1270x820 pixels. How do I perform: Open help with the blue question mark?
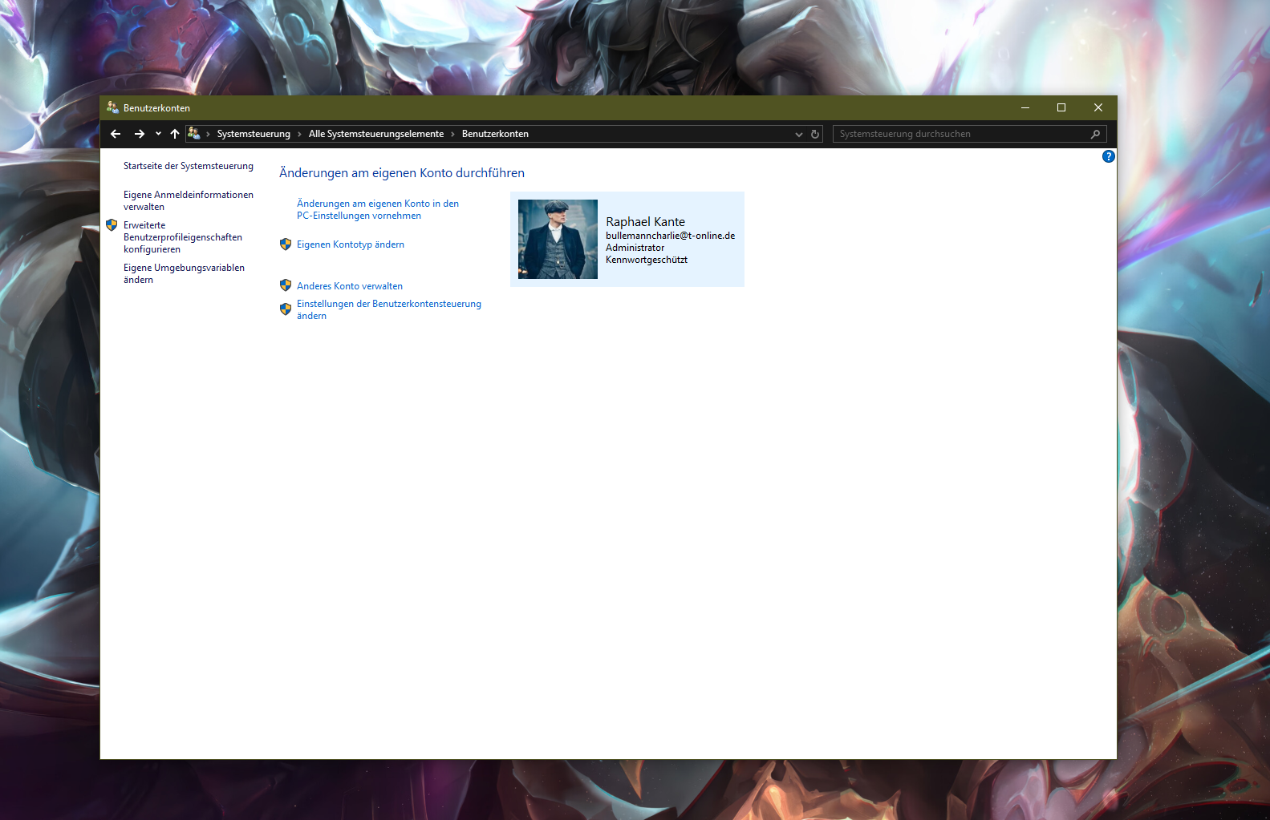[x=1109, y=156]
